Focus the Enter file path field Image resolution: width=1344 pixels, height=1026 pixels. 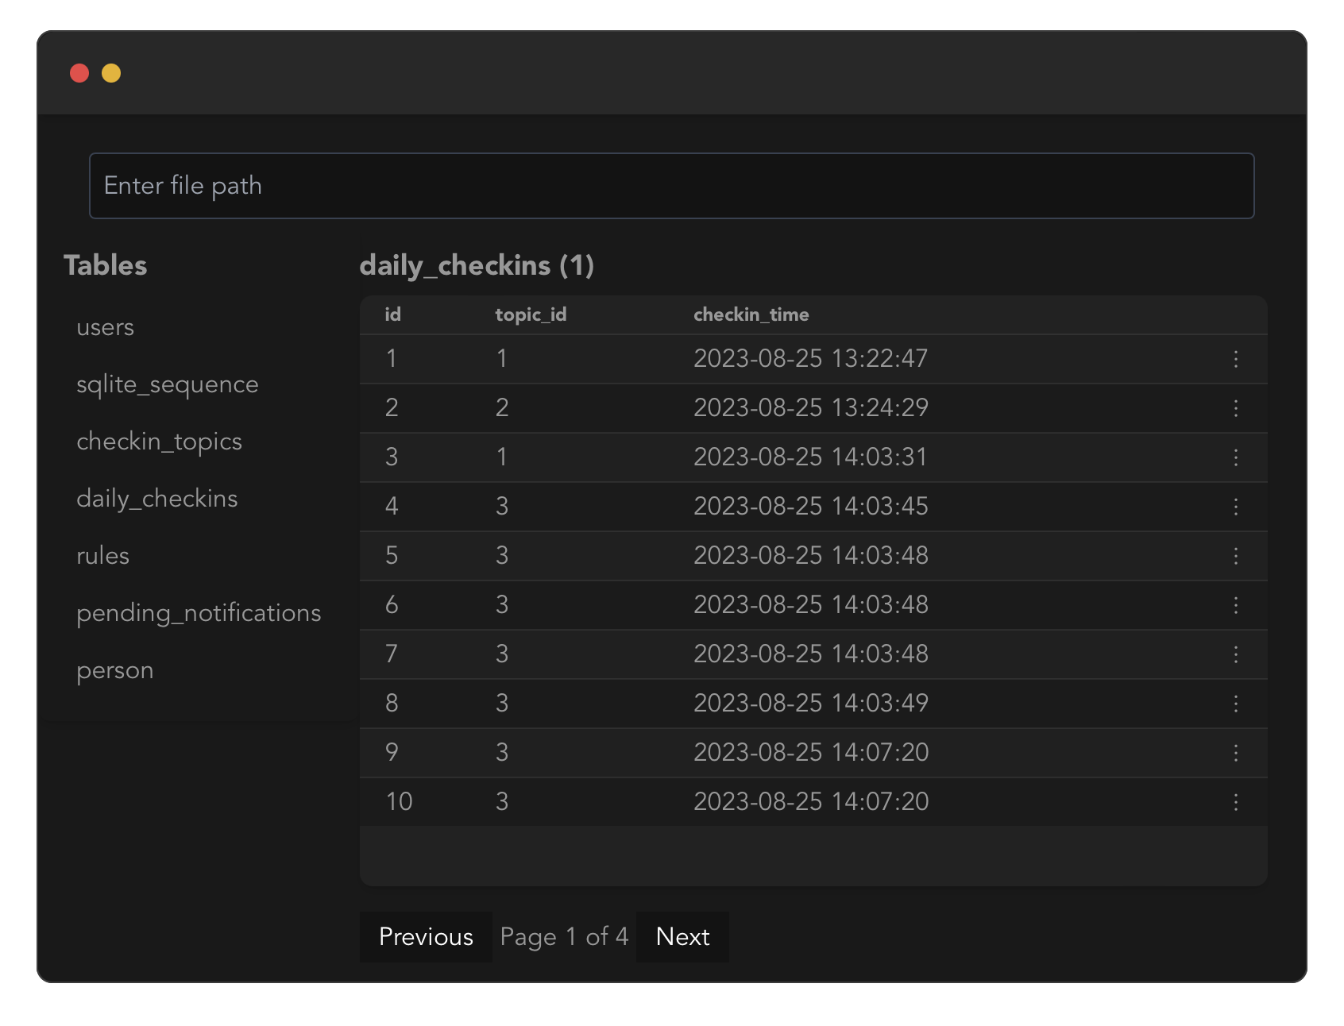click(671, 186)
